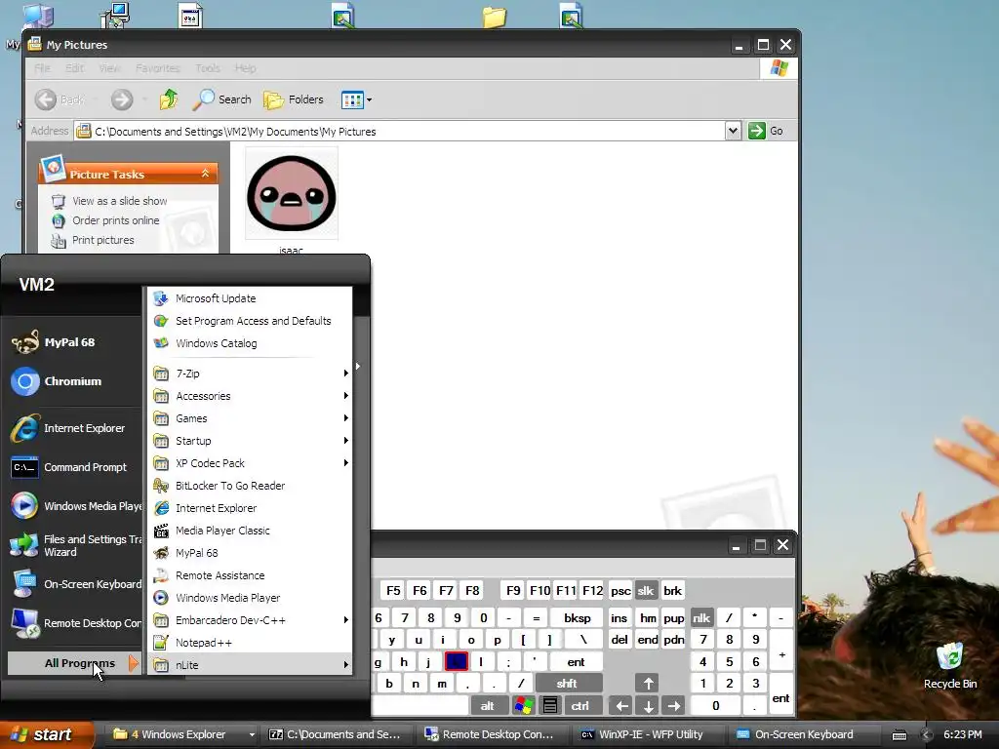Screen dimensions: 999x749
Task: Toggle scroll lock (slk) key
Action: click(646, 590)
